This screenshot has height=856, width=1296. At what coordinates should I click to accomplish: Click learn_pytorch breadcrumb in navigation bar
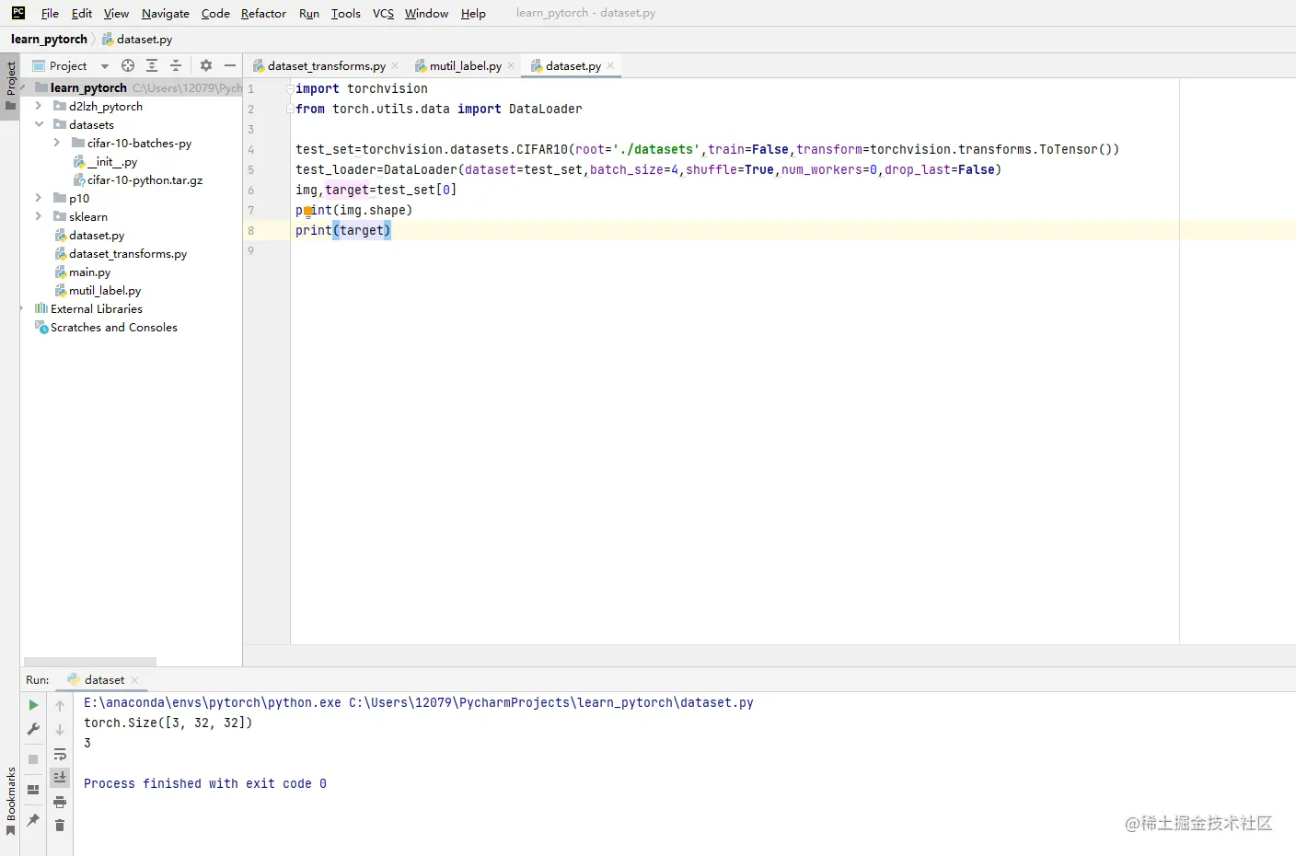coord(49,40)
